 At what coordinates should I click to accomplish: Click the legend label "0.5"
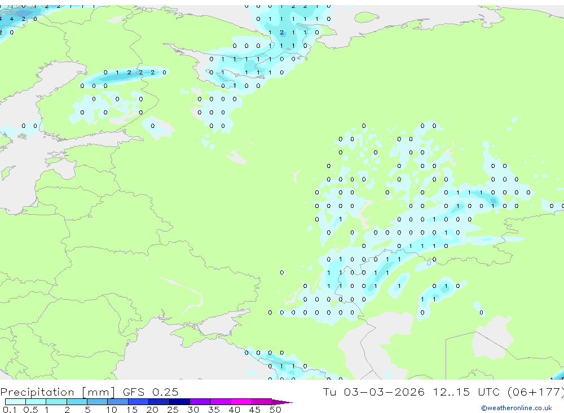30,410
